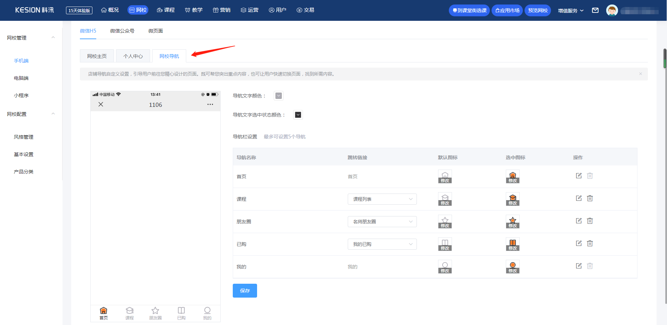Collapse the 网校管理 sidebar section
Image resolution: width=667 pixels, height=325 pixels.
click(53, 38)
